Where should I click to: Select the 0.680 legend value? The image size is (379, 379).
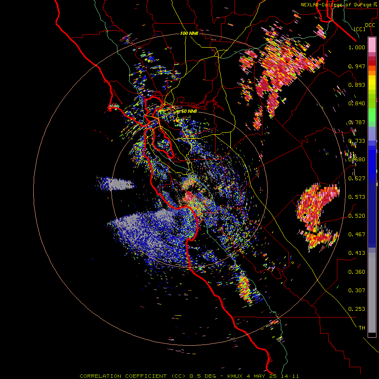pyautogui.click(x=357, y=160)
